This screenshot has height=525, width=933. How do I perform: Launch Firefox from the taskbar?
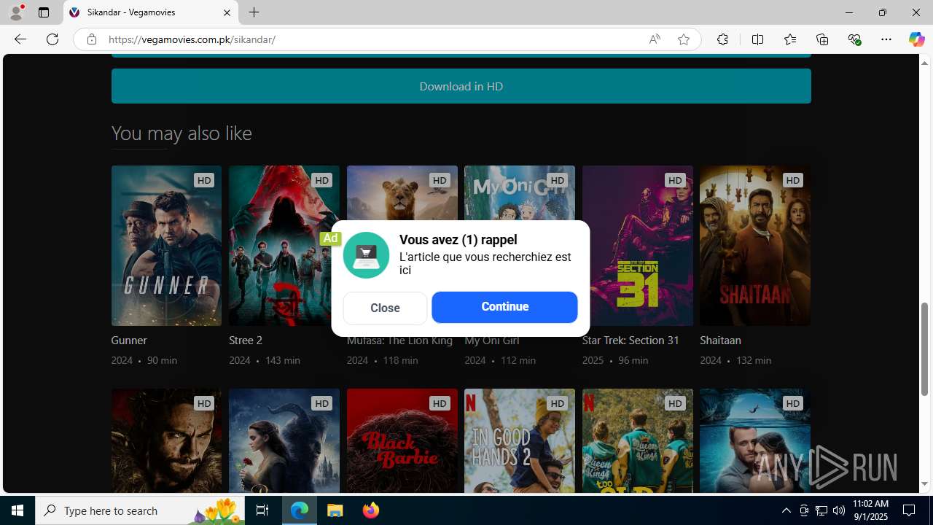pos(370,510)
